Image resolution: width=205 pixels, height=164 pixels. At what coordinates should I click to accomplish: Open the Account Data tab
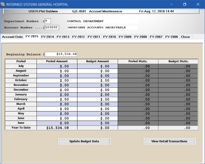(12, 37)
